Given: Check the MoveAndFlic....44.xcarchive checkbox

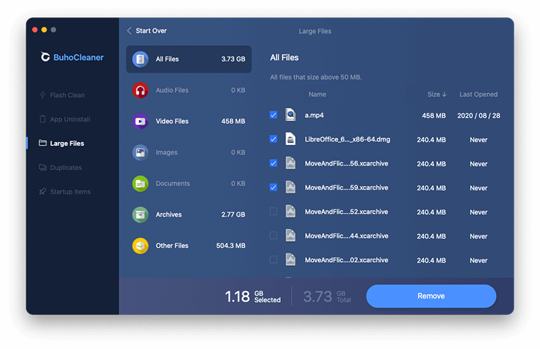Looking at the screenshot, I should (x=273, y=236).
